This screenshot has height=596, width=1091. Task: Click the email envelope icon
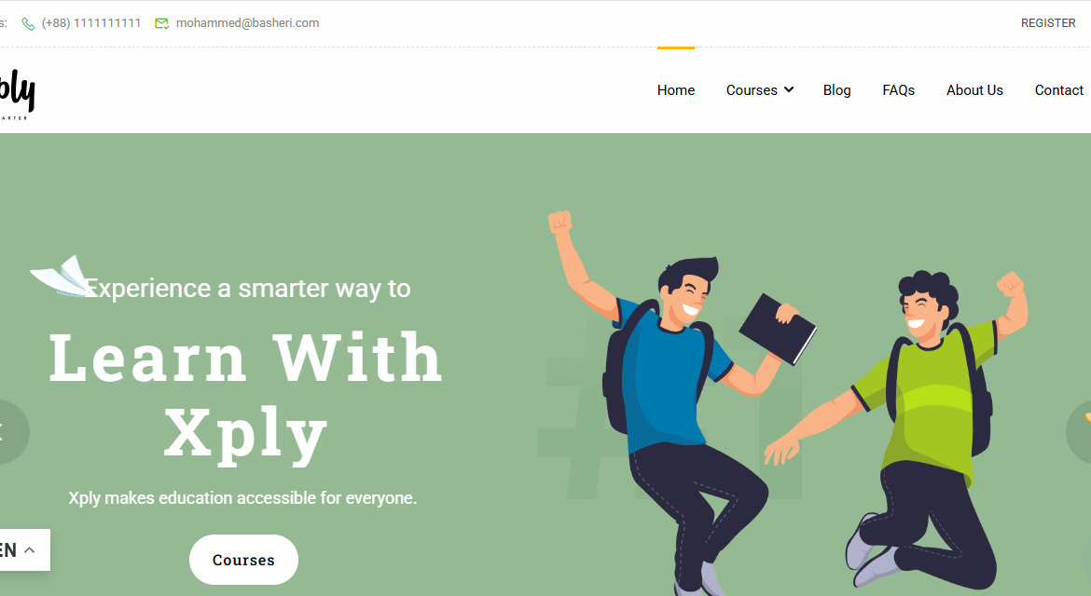point(161,23)
